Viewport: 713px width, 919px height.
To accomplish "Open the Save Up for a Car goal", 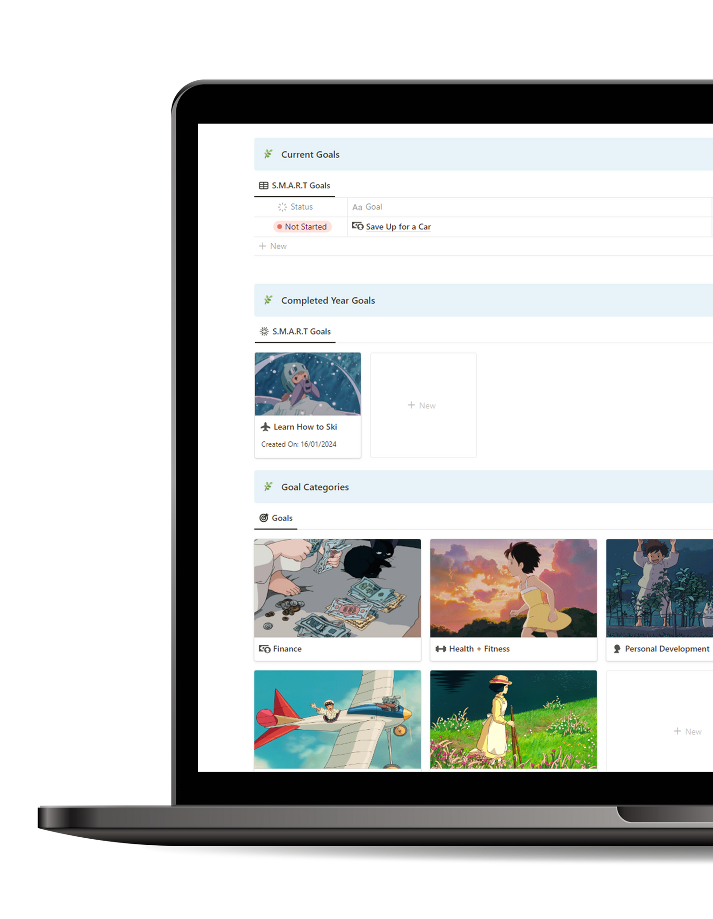I will (x=398, y=227).
